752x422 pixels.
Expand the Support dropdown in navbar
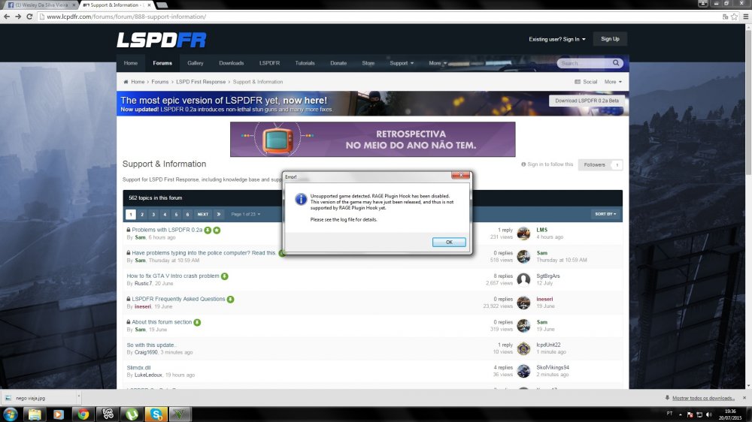click(402, 63)
